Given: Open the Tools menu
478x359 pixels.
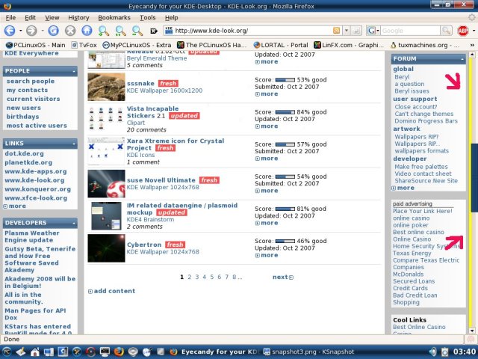Looking at the screenshot, I should [148, 18].
